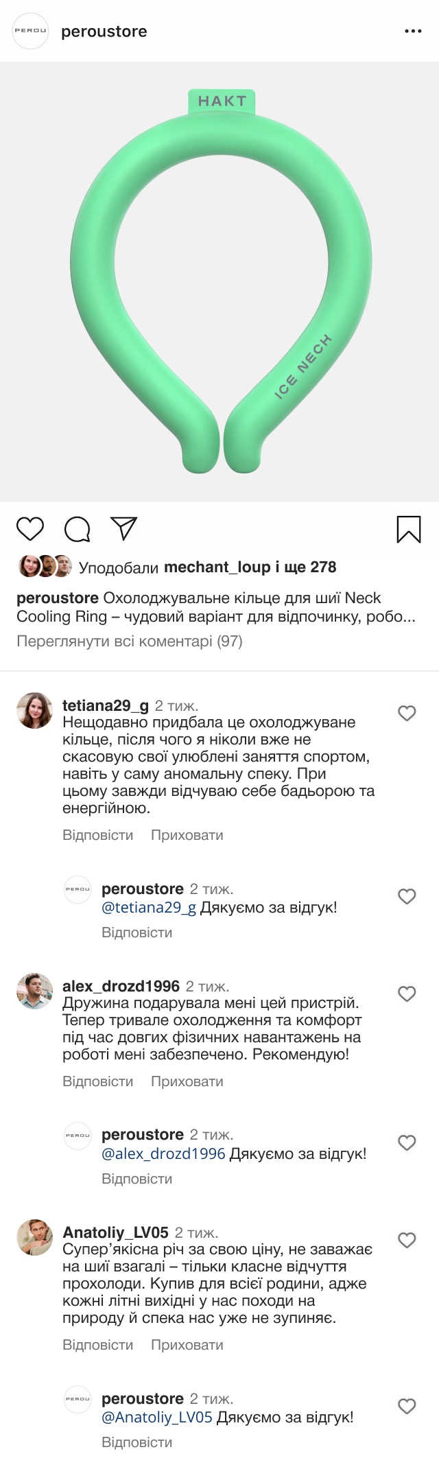This screenshot has height=1467, width=439.
Task: Open the @tetiana29_g mention link
Action: click(149, 907)
